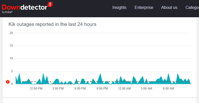Click the y-axis label 20
The image size is (199, 103).
point(11,33)
